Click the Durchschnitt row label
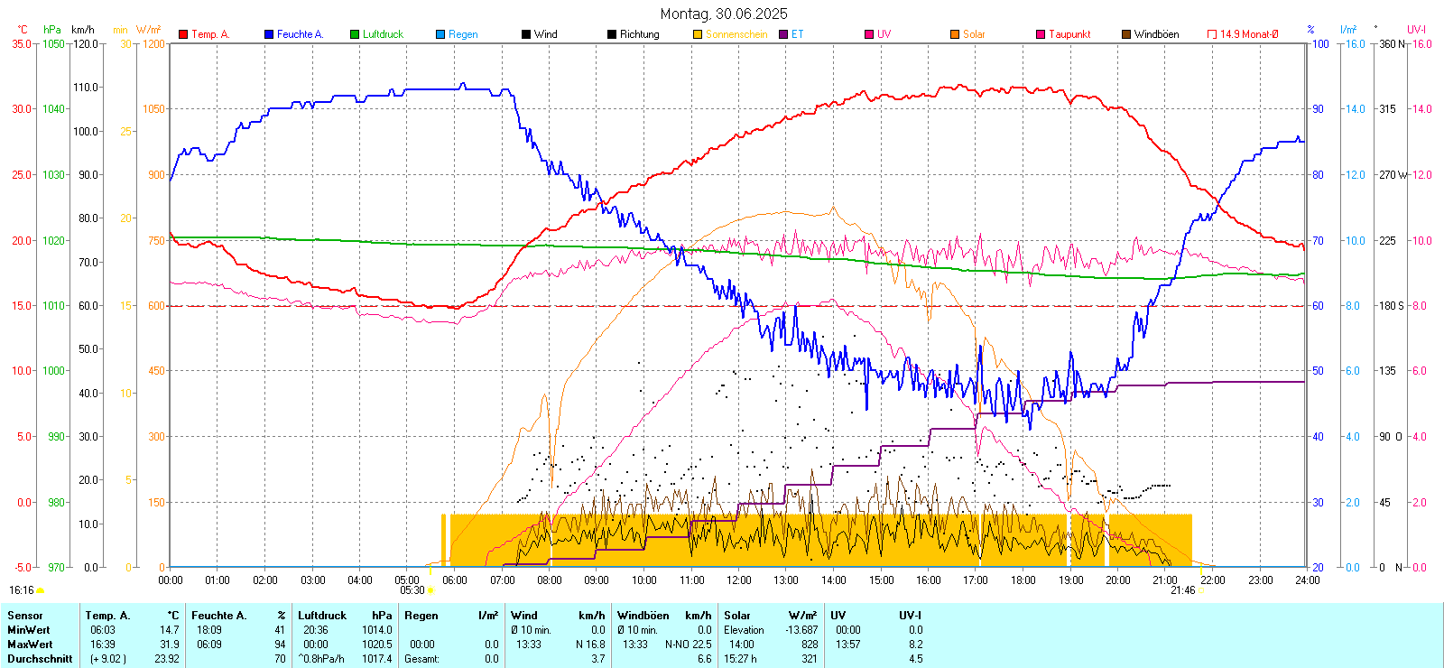 [40, 659]
